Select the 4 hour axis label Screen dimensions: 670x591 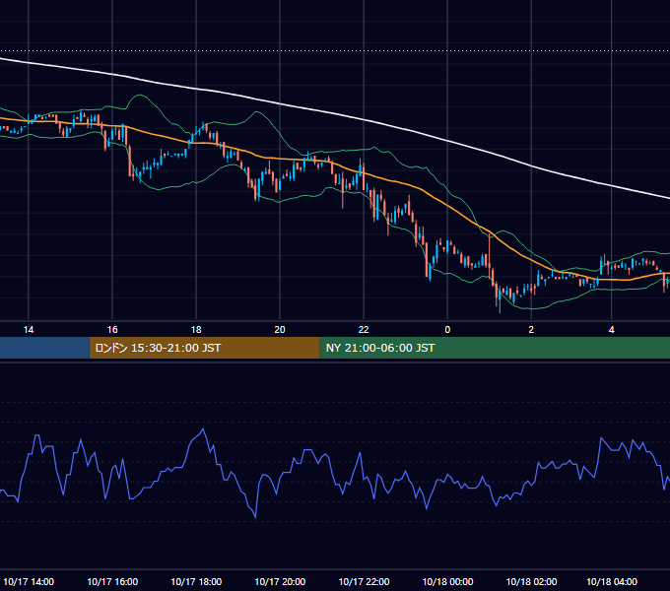(612, 330)
